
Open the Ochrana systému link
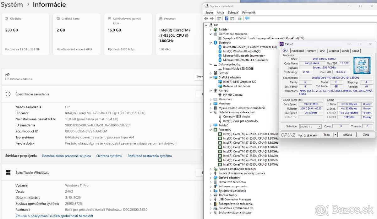(x=109, y=156)
